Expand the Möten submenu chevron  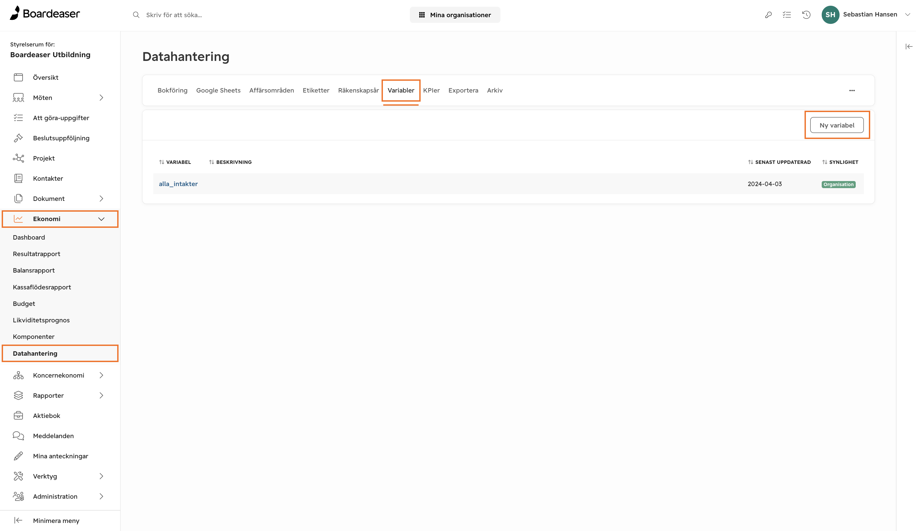point(101,98)
